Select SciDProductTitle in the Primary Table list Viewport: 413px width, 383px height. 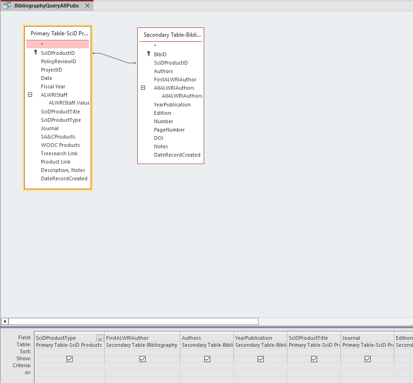click(x=60, y=112)
